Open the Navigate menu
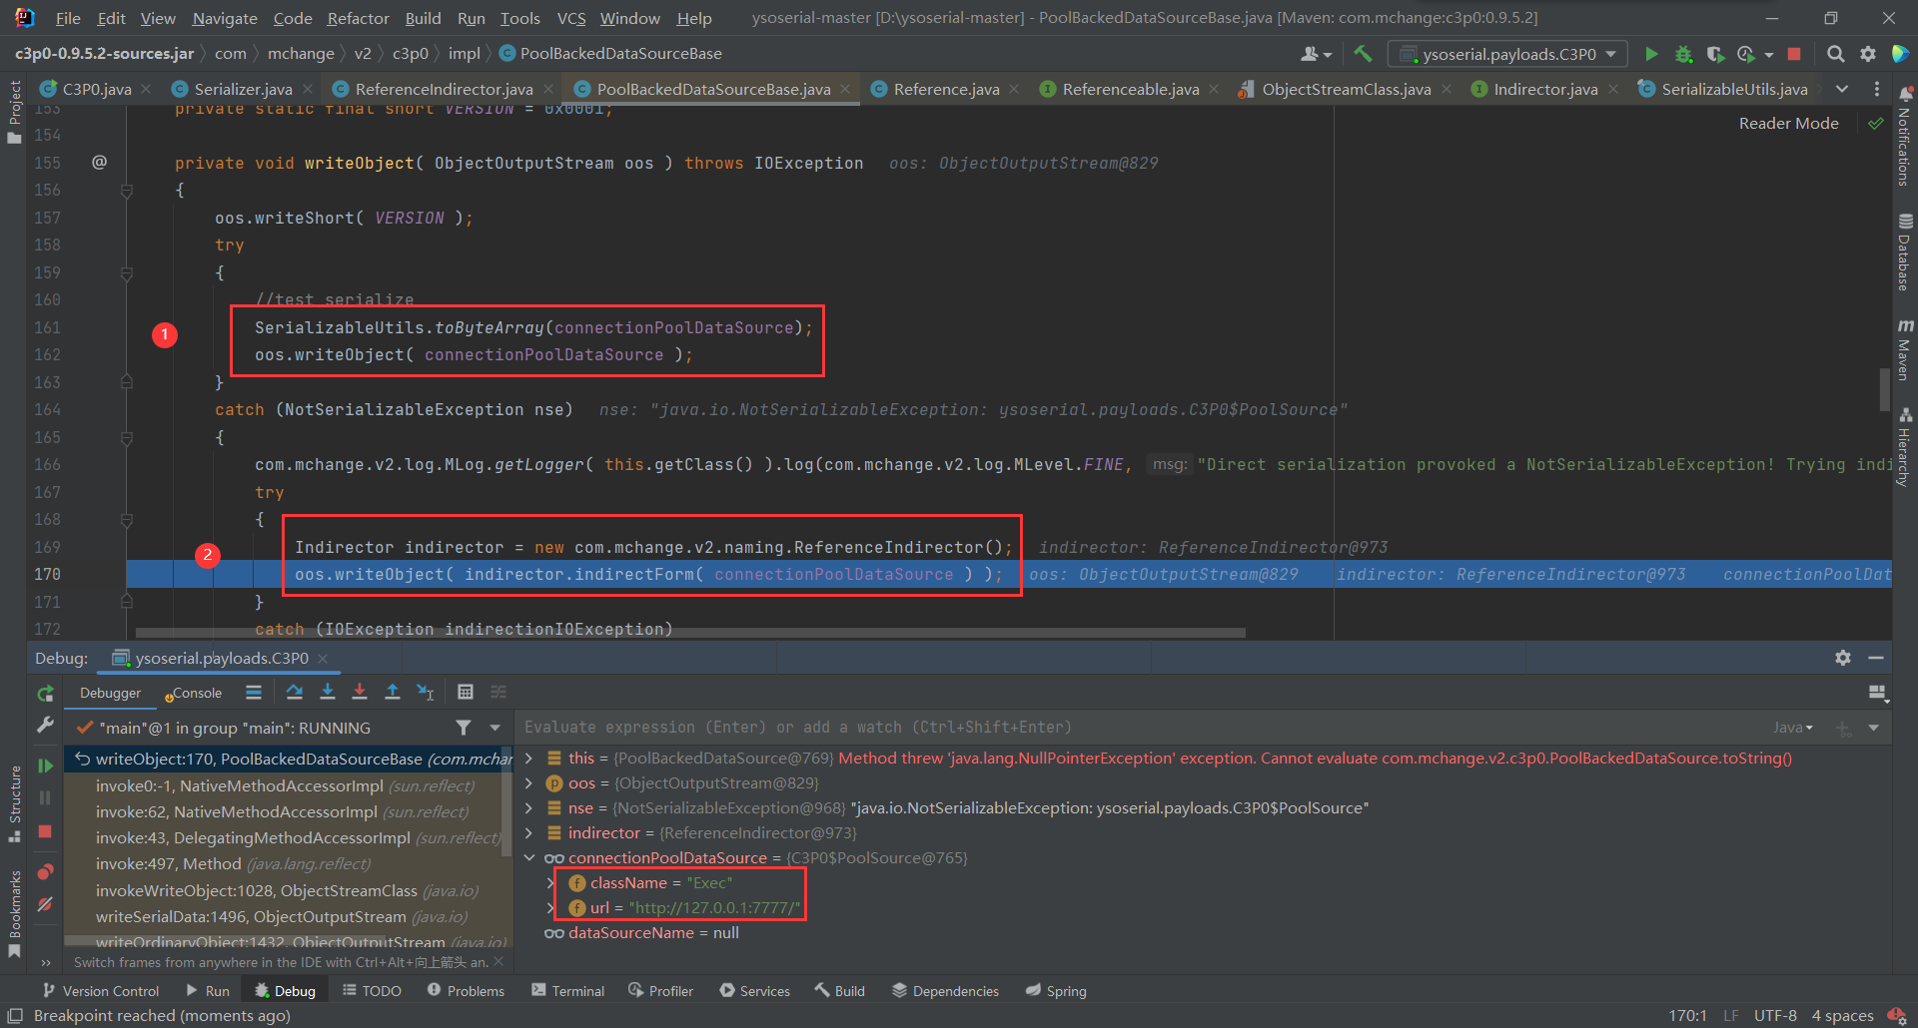 (225, 18)
